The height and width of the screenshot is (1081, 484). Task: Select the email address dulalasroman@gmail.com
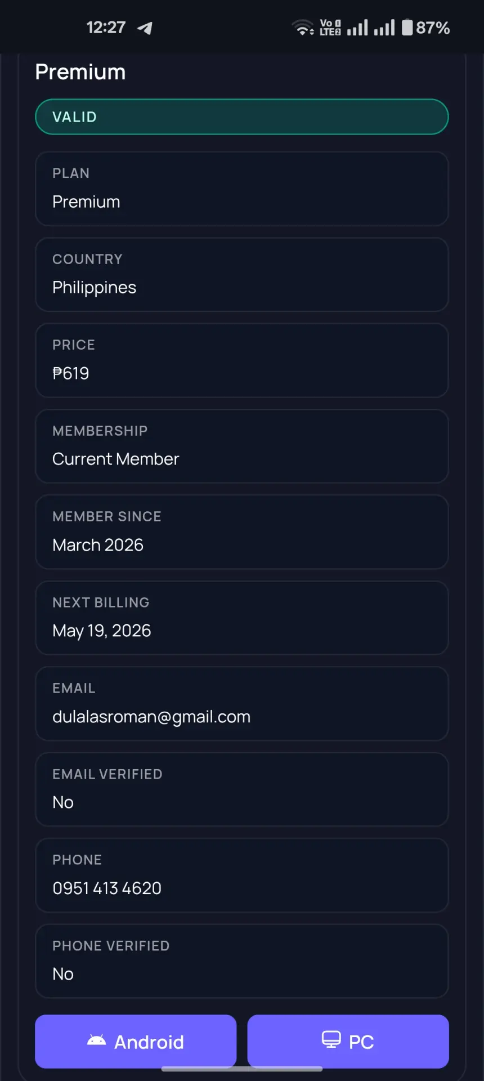pos(151,717)
